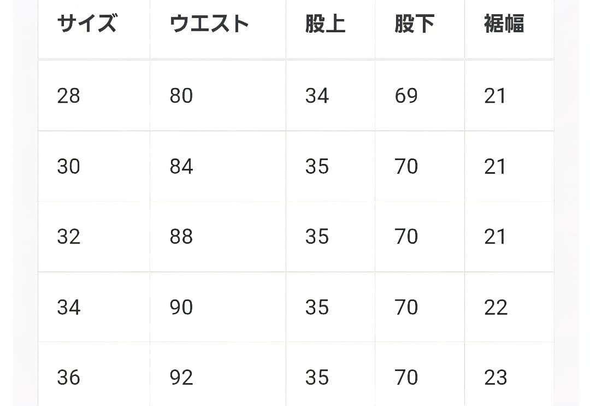590x406 pixels.
Task: Click the waist value 88
Action: point(181,237)
